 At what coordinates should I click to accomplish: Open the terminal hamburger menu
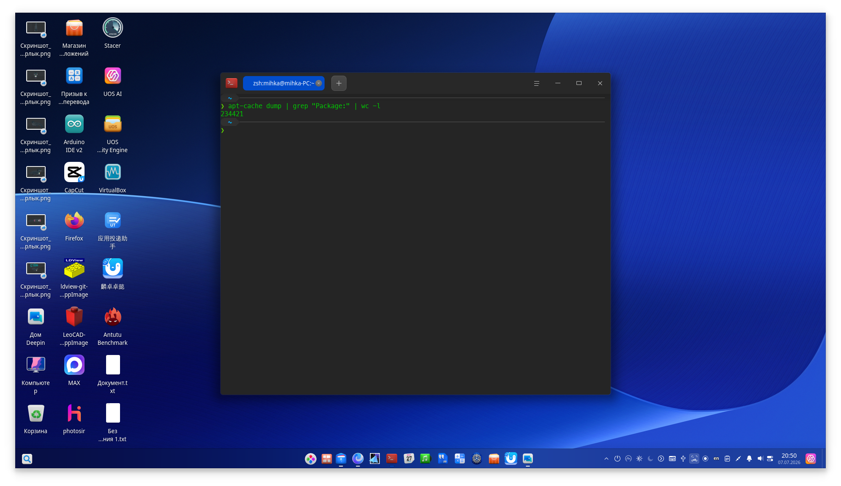(x=537, y=83)
